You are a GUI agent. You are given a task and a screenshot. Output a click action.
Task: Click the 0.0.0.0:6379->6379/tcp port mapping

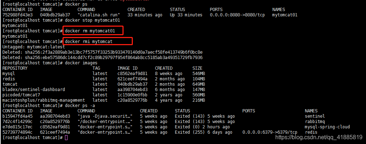click(x=270, y=132)
